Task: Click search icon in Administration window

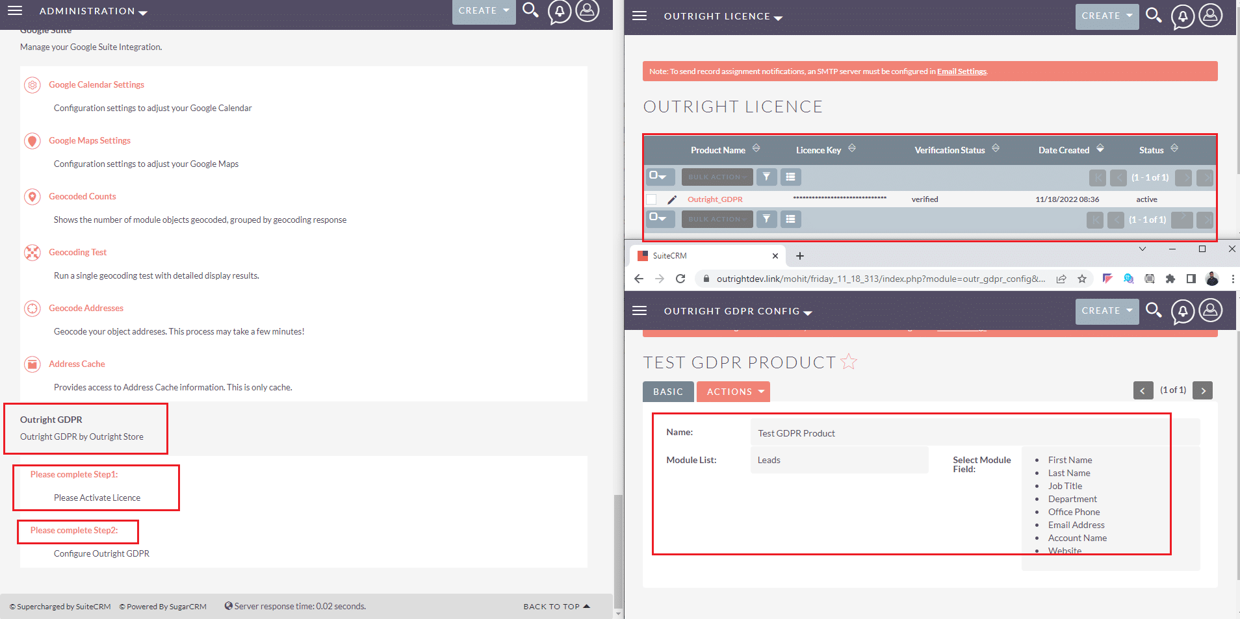Action: point(530,10)
